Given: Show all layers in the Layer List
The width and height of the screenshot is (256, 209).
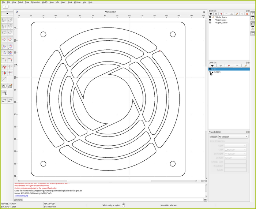Looking at the screenshot, I should tap(212, 66).
